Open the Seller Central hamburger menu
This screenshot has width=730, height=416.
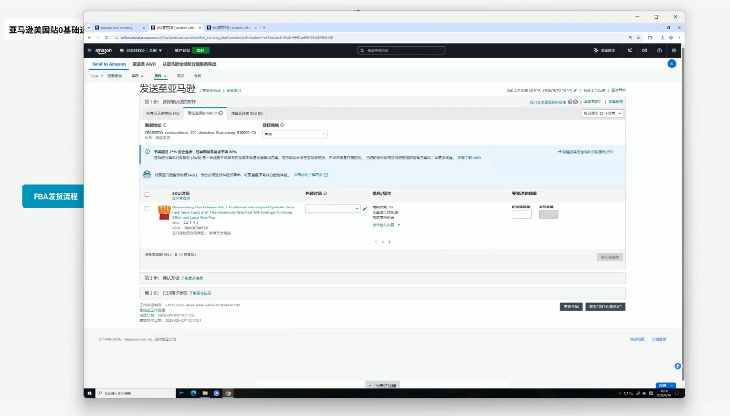click(x=90, y=51)
